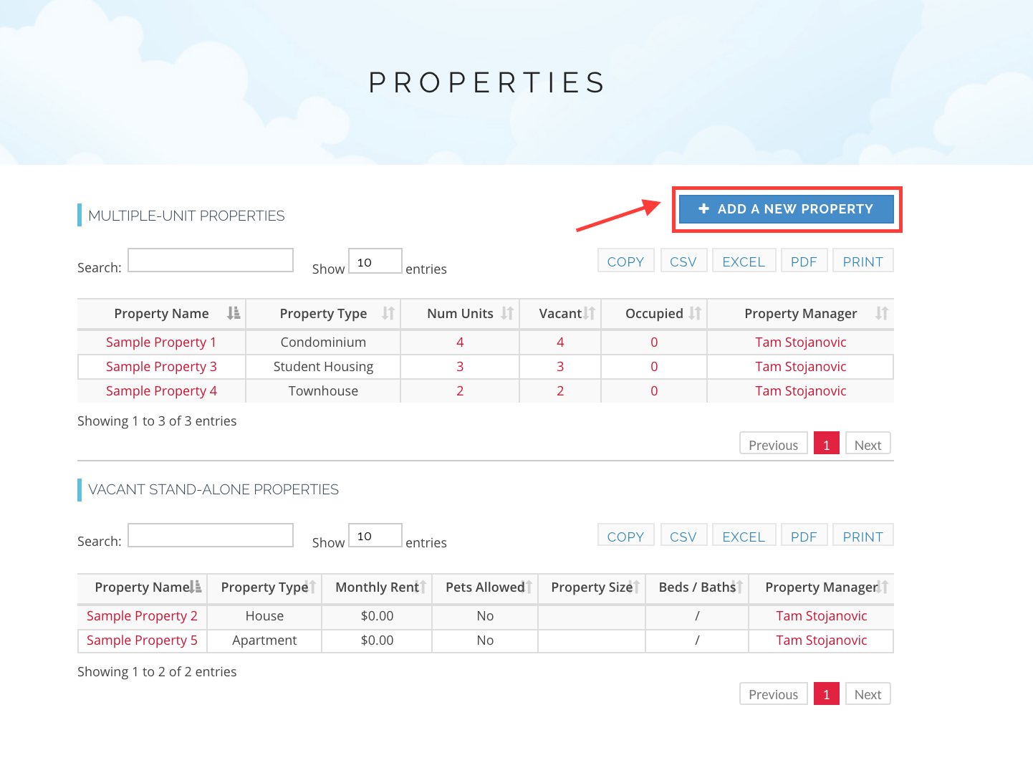Image resolution: width=1033 pixels, height=768 pixels.
Task: Export vacant stand-alone properties to Excel
Action: (744, 535)
